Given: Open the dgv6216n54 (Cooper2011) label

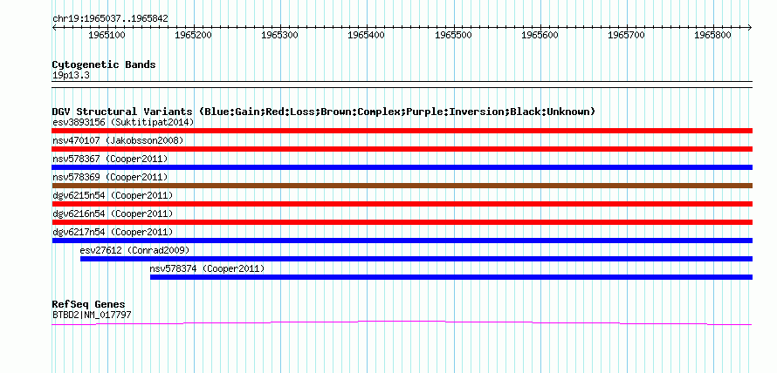Looking at the screenshot, I should pos(113,214).
